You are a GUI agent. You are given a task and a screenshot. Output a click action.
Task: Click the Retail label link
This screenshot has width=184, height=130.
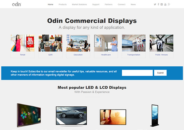tap(22, 55)
